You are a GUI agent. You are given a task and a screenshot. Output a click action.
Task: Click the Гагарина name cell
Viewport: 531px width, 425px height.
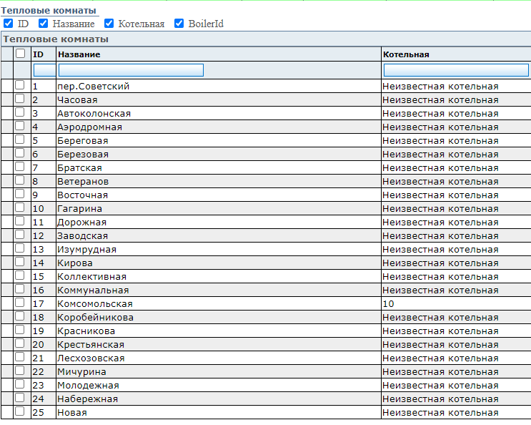[80, 208]
